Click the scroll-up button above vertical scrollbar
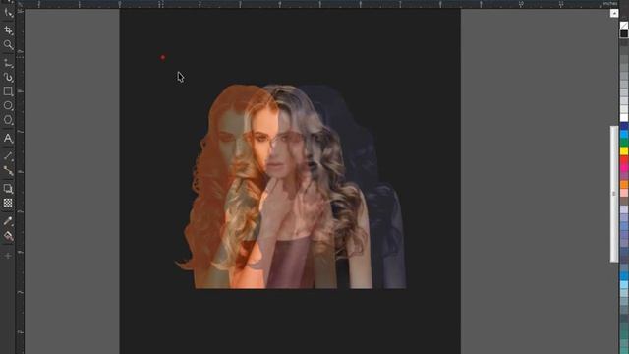This screenshot has width=629, height=354. click(x=614, y=13)
